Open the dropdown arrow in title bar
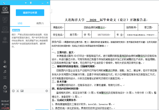The height and width of the screenshot is (110, 159). [x=26, y=3]
